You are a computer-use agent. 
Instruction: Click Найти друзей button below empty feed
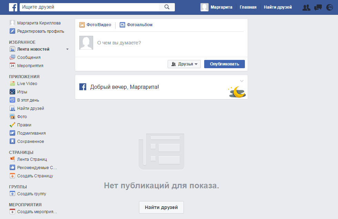161,207
